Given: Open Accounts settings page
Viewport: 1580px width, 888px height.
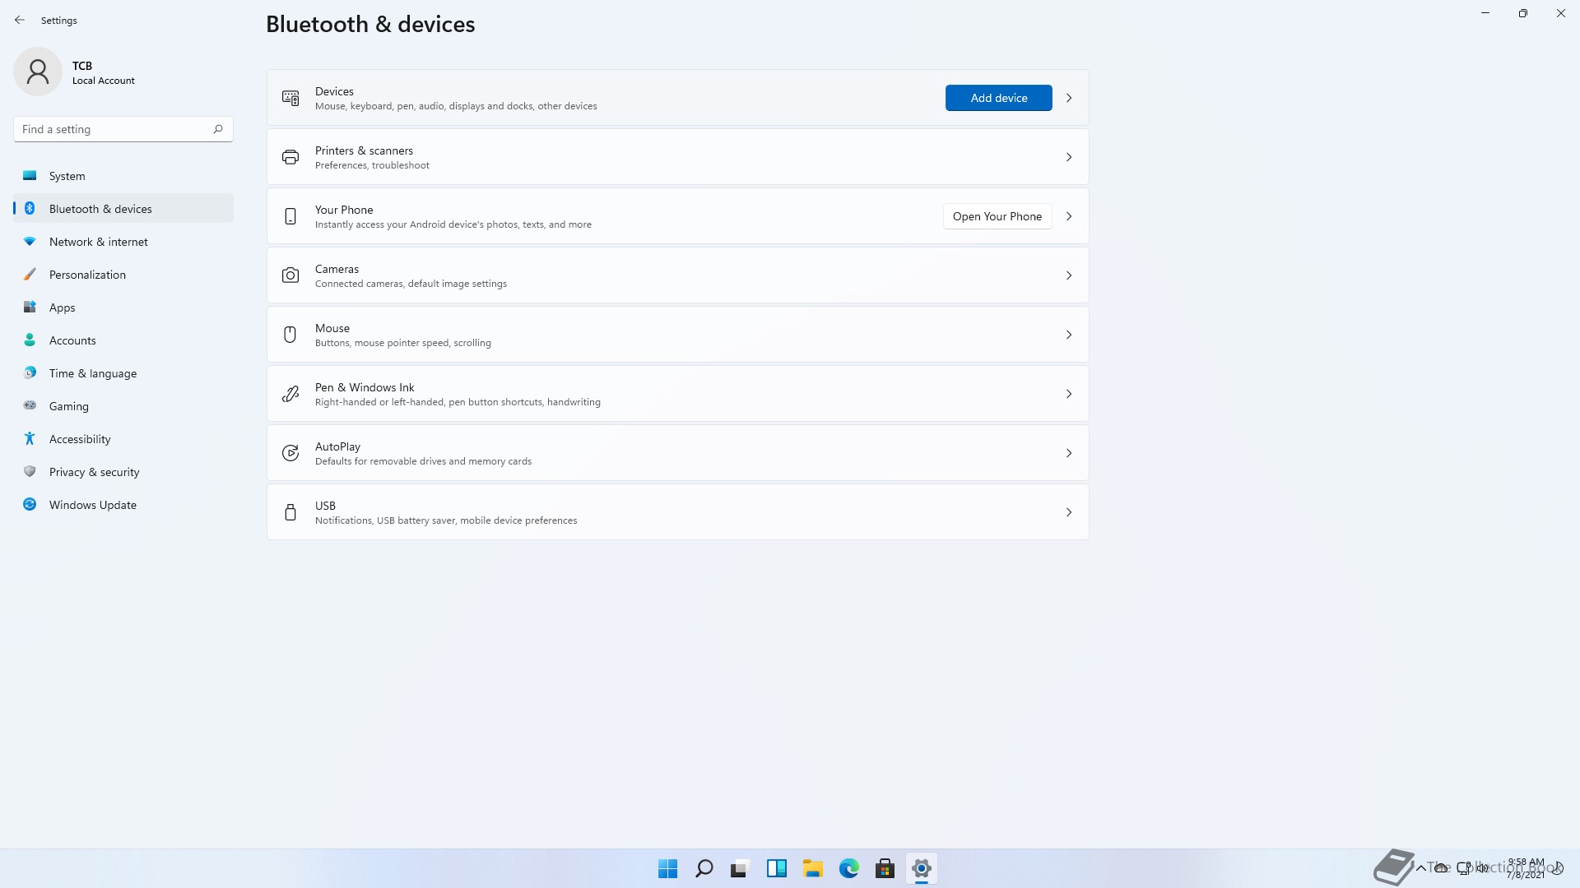Looking at the screenshot, I should point(123,340).
